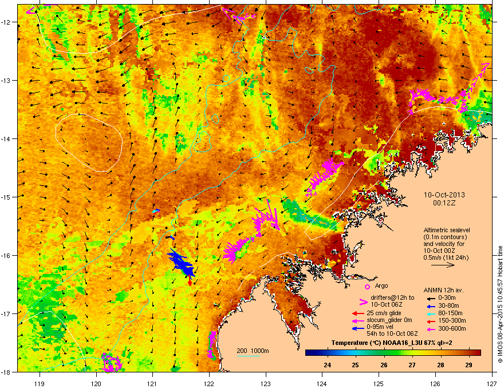Click the '0-30m' depth label
Screen dimensions: 504x389
[447, 298]
